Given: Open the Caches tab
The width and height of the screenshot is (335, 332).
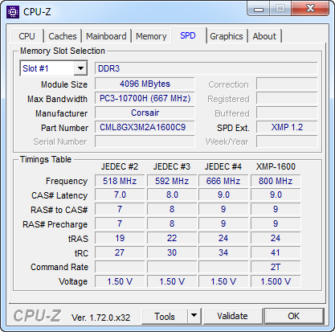Looking at the screenshot, I should (63, 36).
